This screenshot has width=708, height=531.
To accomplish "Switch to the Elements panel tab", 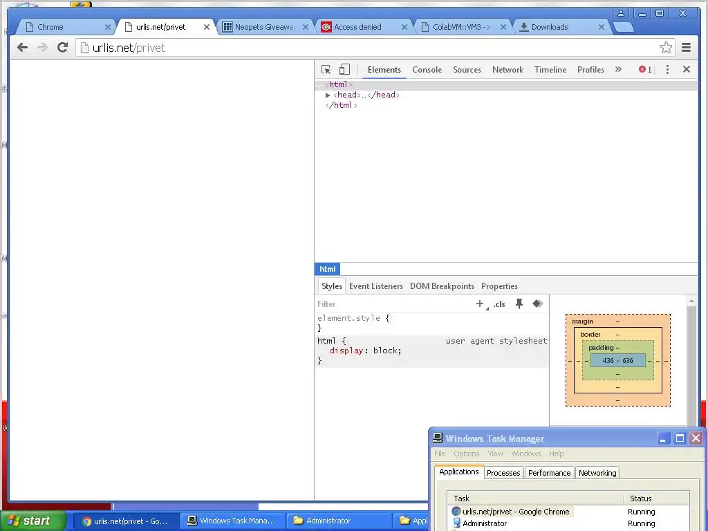I will (x=384, y=70).
